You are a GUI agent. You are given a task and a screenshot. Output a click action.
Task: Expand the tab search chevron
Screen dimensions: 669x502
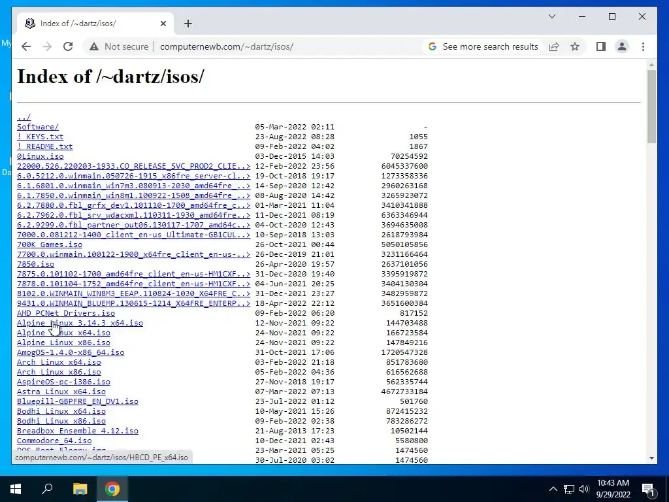point(551,16)
